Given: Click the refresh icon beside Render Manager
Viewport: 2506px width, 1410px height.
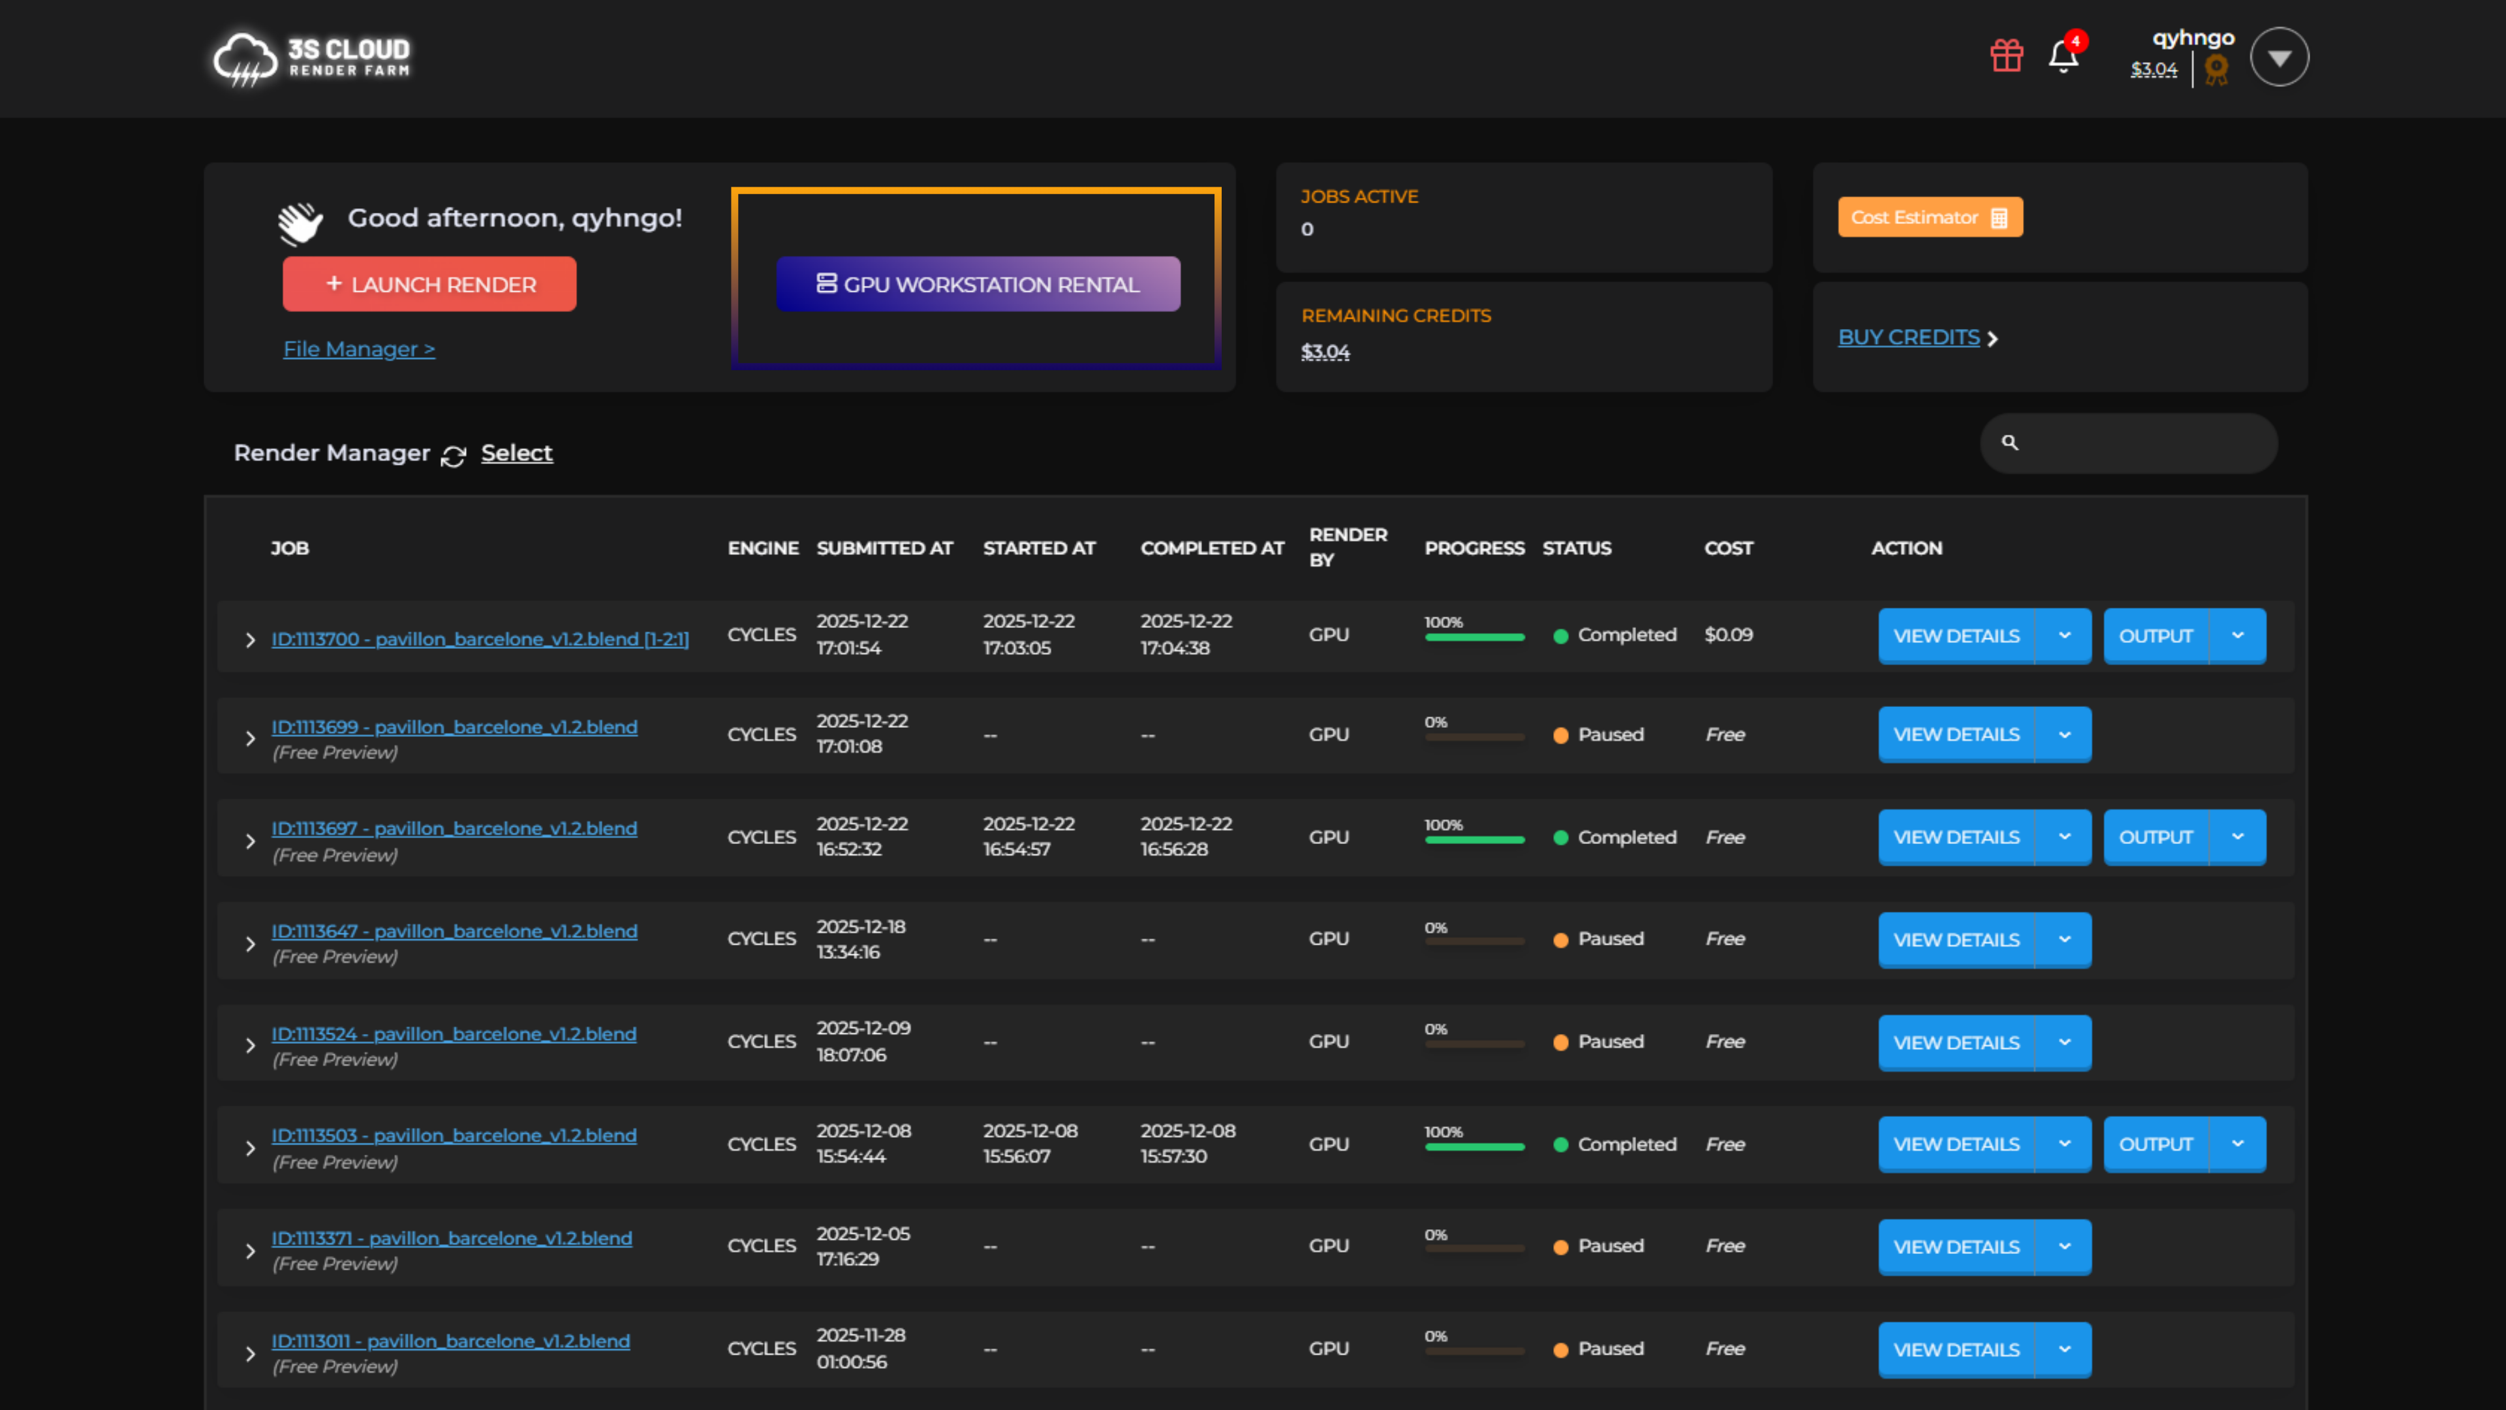Looking at the screenshot, I should tap(454, 456).
